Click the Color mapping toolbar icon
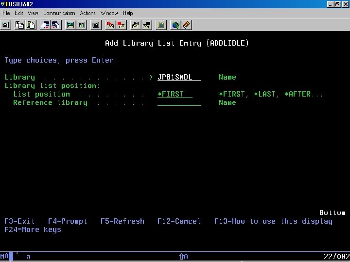Screen dimensions: 350x262 click(x=82, y=25)
